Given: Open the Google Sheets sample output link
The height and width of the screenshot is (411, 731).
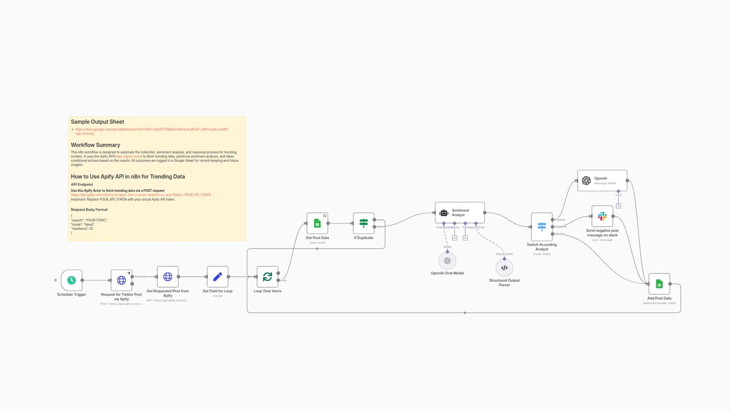Looking at the screenshot, I should 152,129.
